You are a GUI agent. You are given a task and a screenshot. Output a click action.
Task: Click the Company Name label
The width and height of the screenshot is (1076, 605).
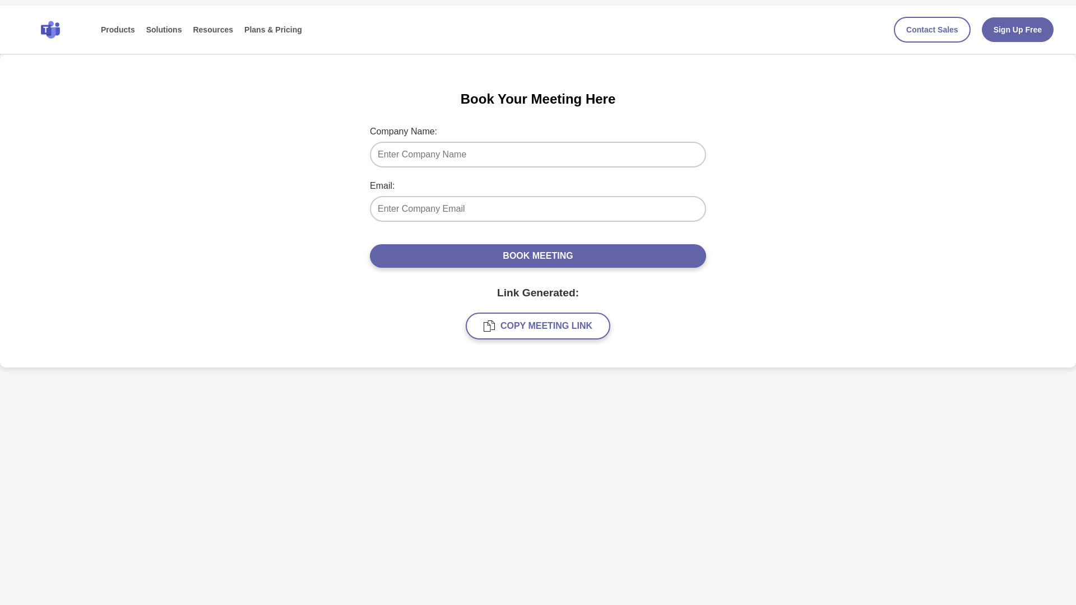tap(403, 132)
